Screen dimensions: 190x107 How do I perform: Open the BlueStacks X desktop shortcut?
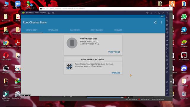click(x=30, y=5)
